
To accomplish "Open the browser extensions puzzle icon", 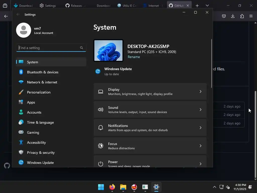I will coord(242,16).
